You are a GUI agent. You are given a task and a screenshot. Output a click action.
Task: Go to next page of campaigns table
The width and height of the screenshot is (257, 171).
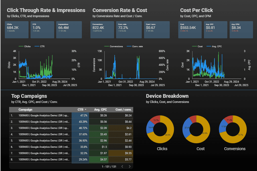click(x=130, y=166)
